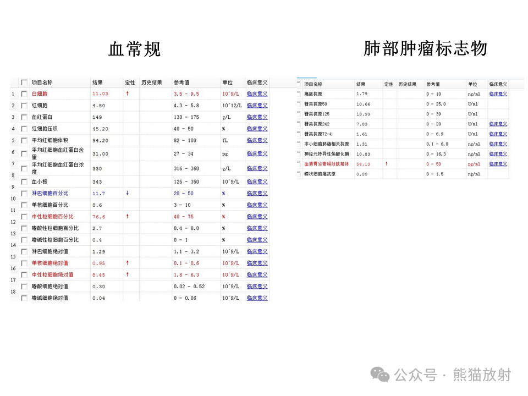528x396 pixels.
Task: Open 临床意义 link for 血小板
Action: pyautogui.click(x=257, y=182)
